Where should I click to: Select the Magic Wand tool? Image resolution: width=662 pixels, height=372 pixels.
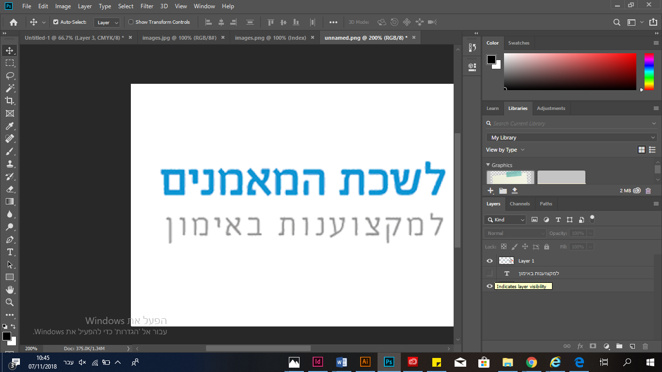point(10,88)
